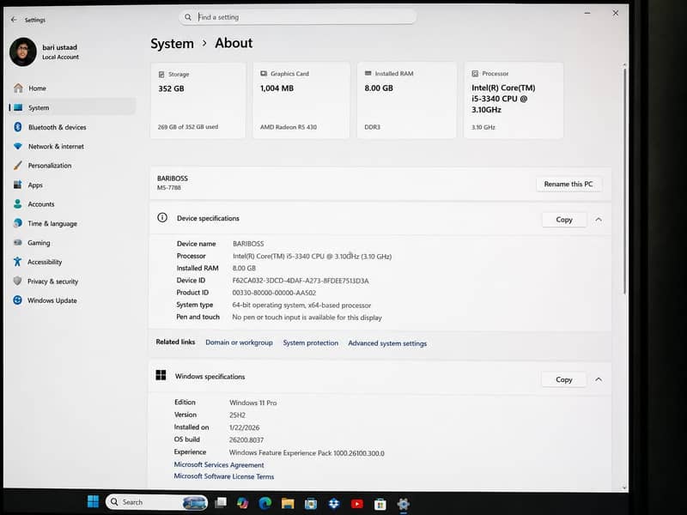Open the System protection link
This screenshot has width=687, height=515.
(x=310, y=342)
